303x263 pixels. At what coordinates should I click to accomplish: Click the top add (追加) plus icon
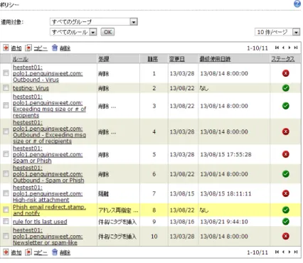point(6,48)
